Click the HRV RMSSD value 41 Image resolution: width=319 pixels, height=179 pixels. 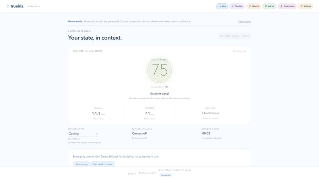148,113
